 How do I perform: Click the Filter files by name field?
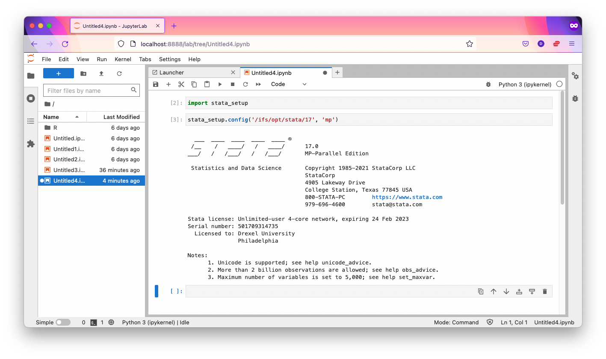tap(92, 90)
